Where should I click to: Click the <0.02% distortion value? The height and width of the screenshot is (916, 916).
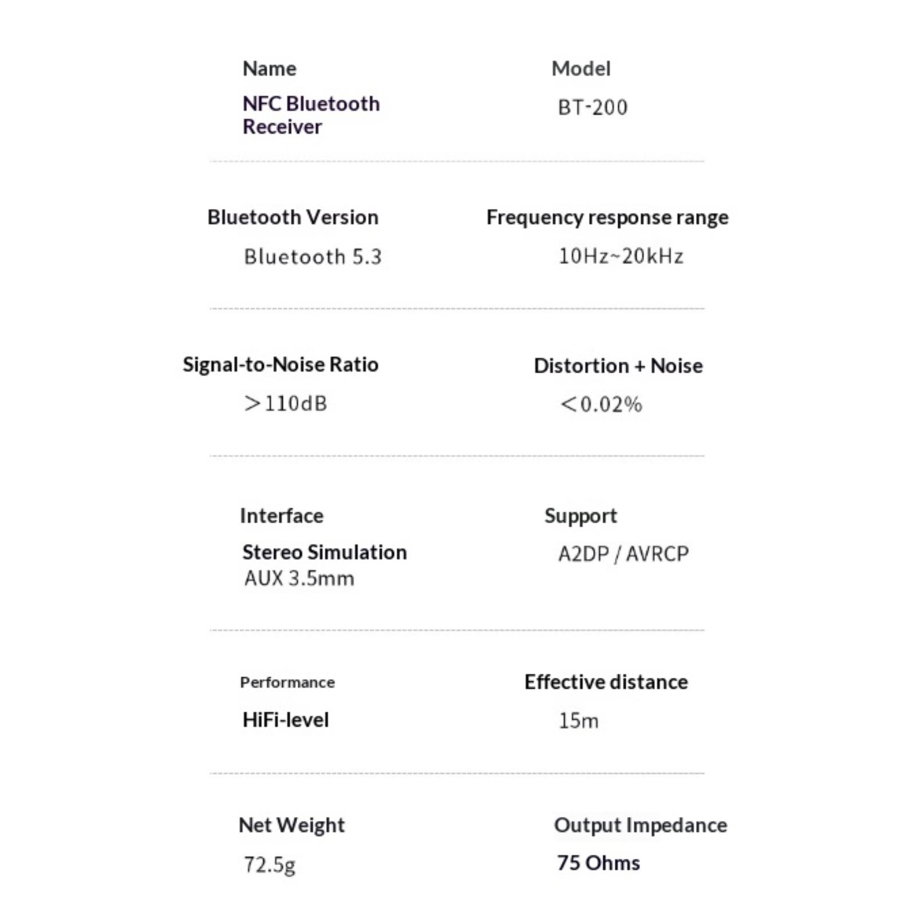click(601, 404)
